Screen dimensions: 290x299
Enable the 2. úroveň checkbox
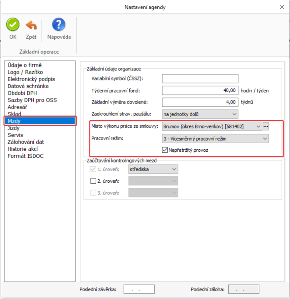[94, 181]
